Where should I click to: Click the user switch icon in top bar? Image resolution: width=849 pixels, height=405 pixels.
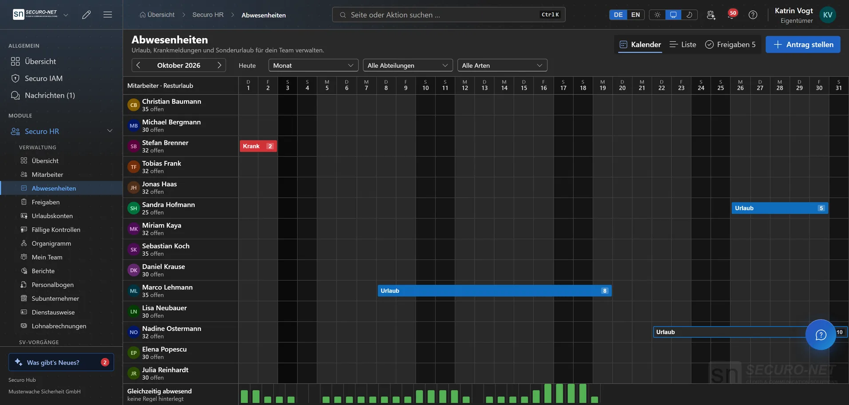[x=711, y=15]
